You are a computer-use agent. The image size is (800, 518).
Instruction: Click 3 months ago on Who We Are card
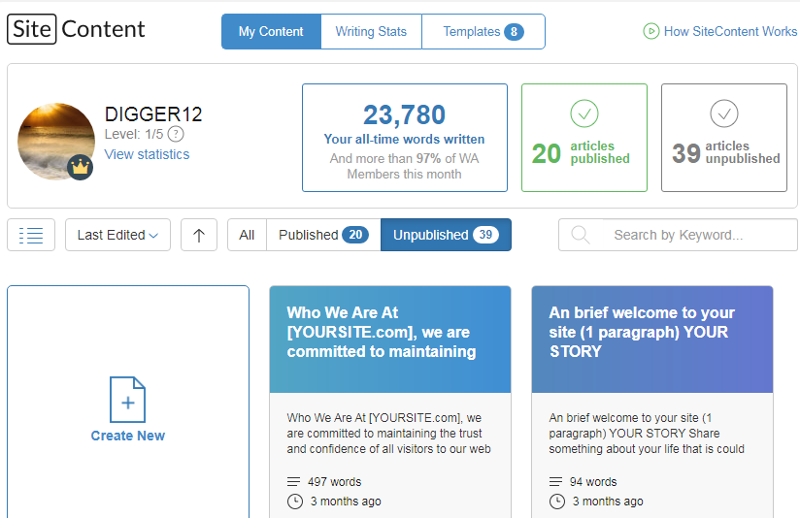tap(346, 502)
